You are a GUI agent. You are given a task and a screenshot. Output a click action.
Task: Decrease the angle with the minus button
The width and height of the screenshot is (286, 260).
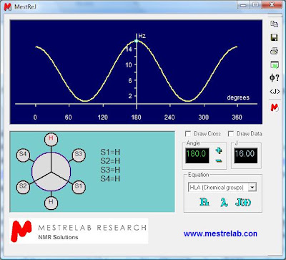click(219, 160)
